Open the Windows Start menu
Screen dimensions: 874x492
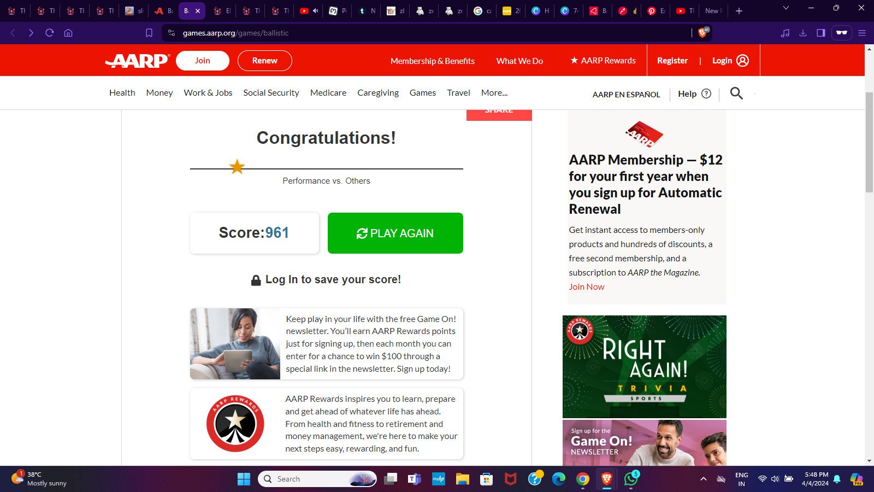tap(244, 479)
